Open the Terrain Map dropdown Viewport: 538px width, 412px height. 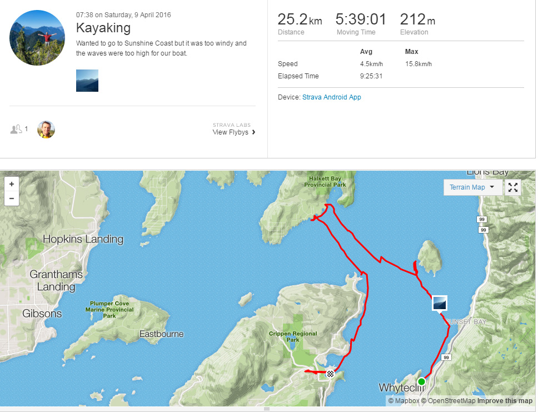click(472, 187)
